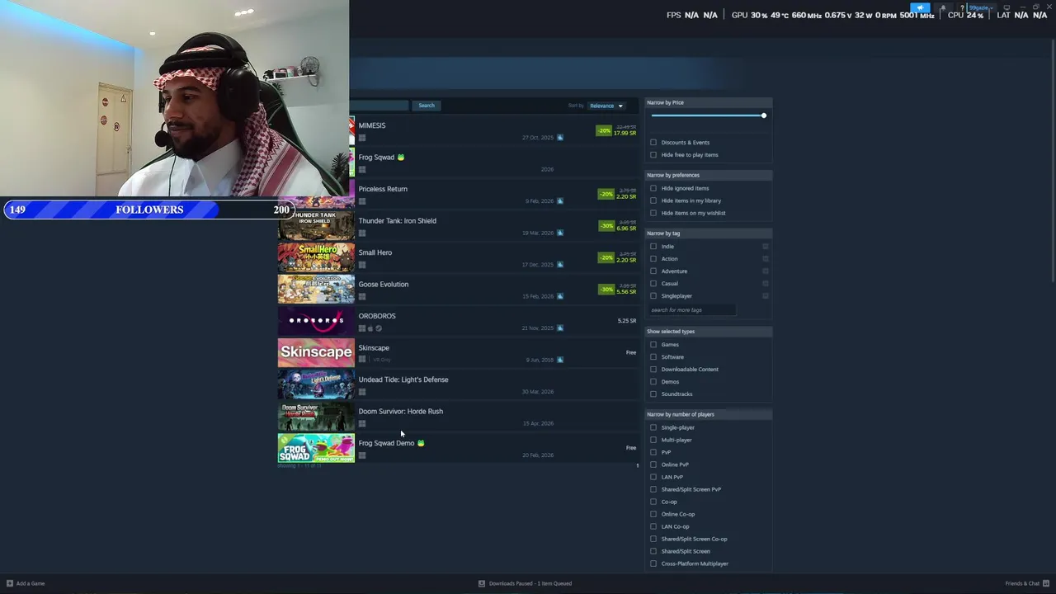Image resolution: width=1056 pixels, height=594 pixels.
Task: Click the page scrollbar on the right edge
Action: (x=1053, y=161)
